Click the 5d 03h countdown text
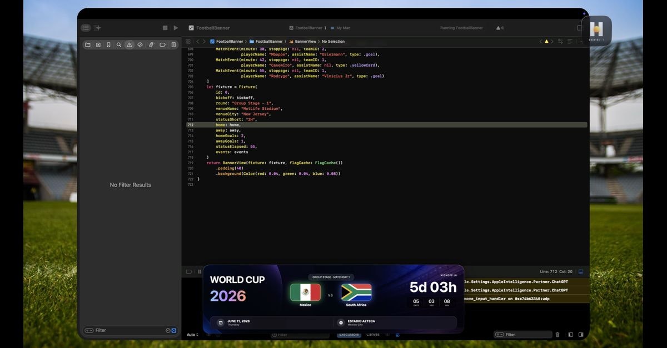 (x=433, y=287)
